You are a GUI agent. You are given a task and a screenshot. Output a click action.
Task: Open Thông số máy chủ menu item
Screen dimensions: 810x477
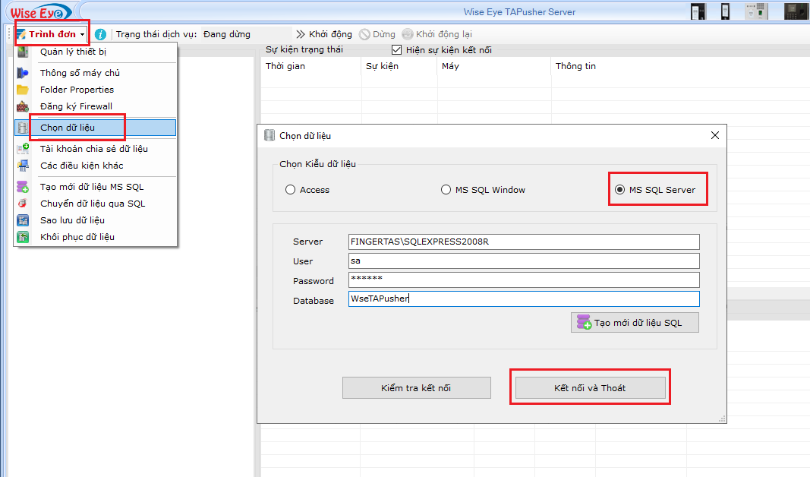point(80,73)
